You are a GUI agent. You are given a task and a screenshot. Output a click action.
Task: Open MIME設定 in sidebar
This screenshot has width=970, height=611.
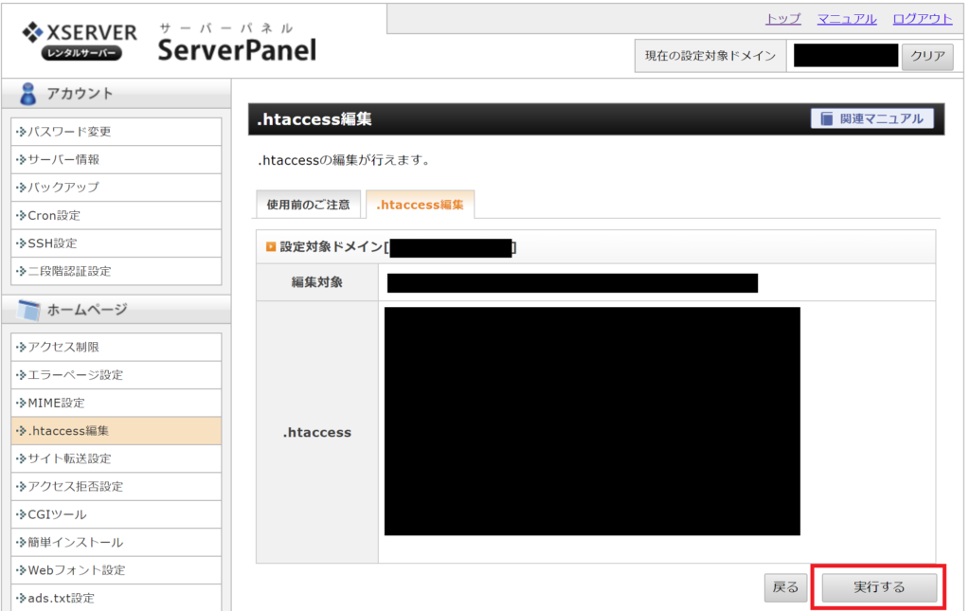[117, 403]
